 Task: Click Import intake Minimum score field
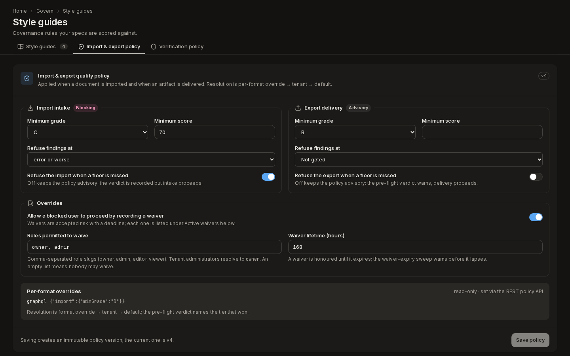[215, 132]
